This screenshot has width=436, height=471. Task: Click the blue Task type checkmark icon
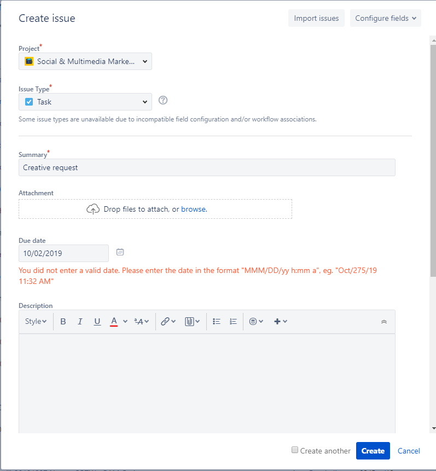click(x=29, y=102)
